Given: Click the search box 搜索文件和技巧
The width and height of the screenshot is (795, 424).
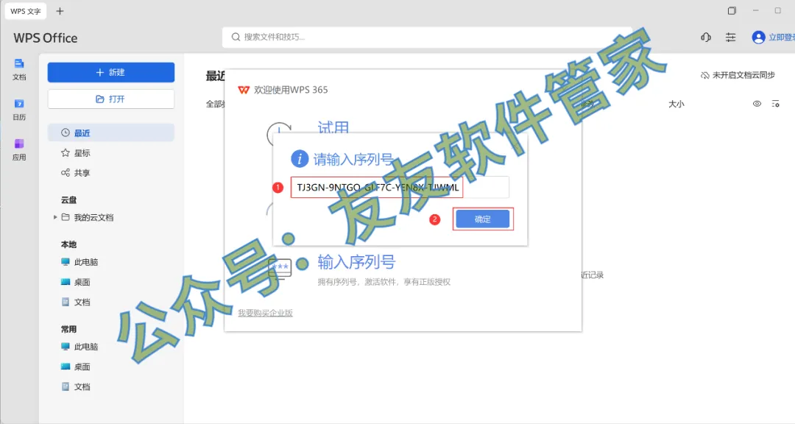Looking at the screenshot, I should (427, 37).
